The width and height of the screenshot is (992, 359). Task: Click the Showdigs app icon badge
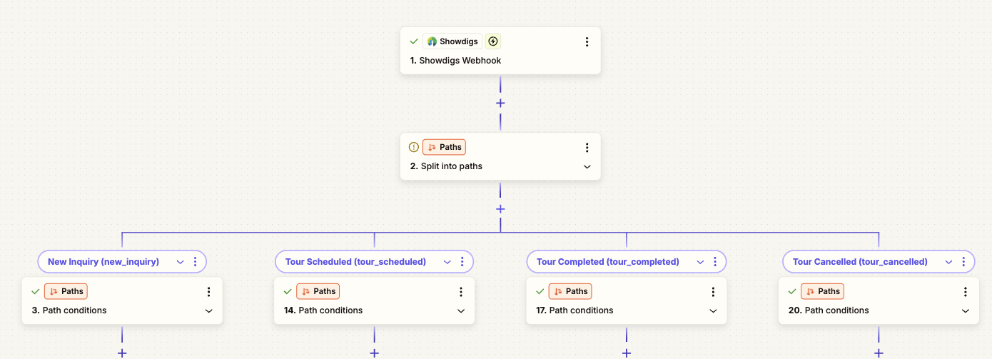[452, 41]
